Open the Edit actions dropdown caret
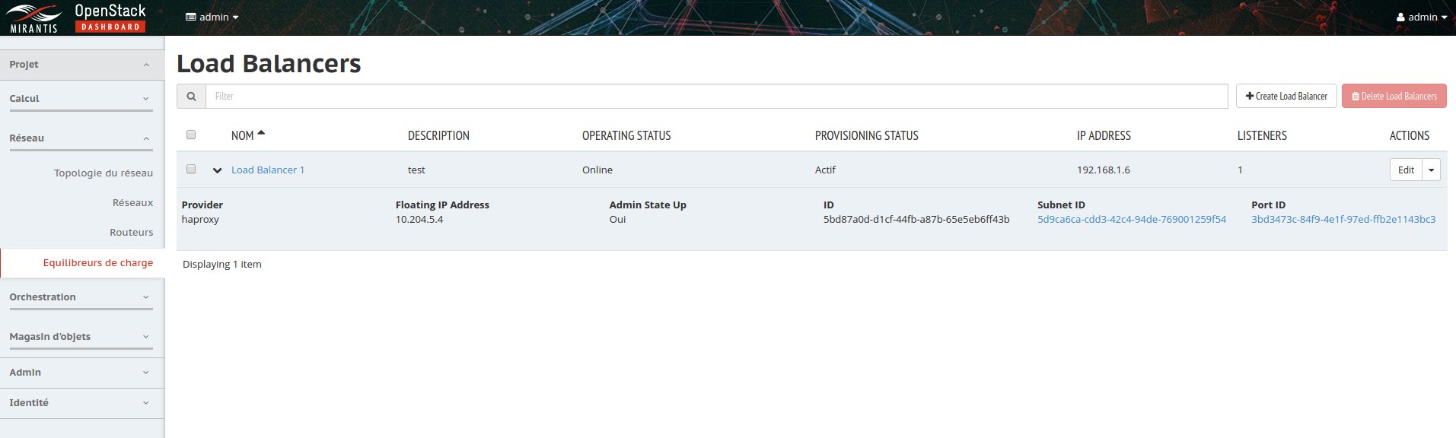This screenshot has width=1456, height=438. tap(1431, 170)
